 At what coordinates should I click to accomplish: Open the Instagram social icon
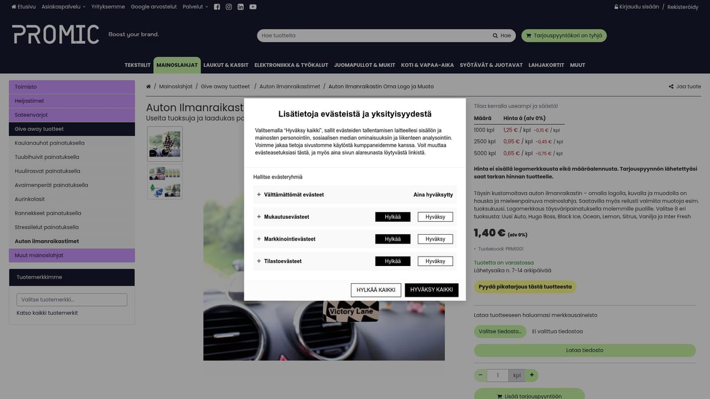click(229, 7)
